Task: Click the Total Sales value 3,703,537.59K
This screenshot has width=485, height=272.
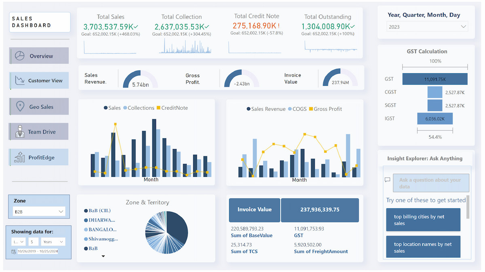Action: click(x=108, y=27)
